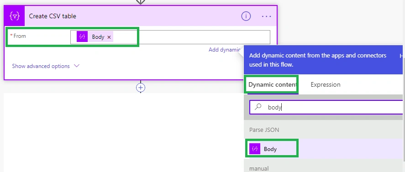Switch to the Expression tab
The height and width of the screenshot is (172, 405).
click(326, 84)
